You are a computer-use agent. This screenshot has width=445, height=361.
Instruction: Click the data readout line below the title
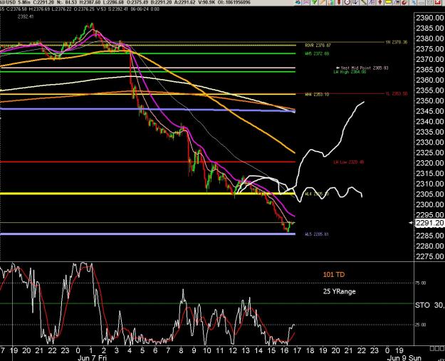[80, 9]
